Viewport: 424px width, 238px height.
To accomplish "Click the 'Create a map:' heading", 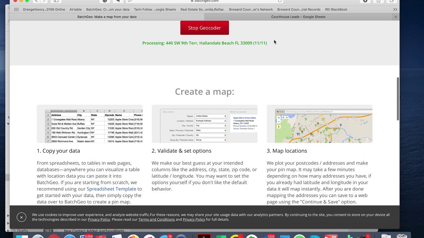I will click(x=204, y=92).
